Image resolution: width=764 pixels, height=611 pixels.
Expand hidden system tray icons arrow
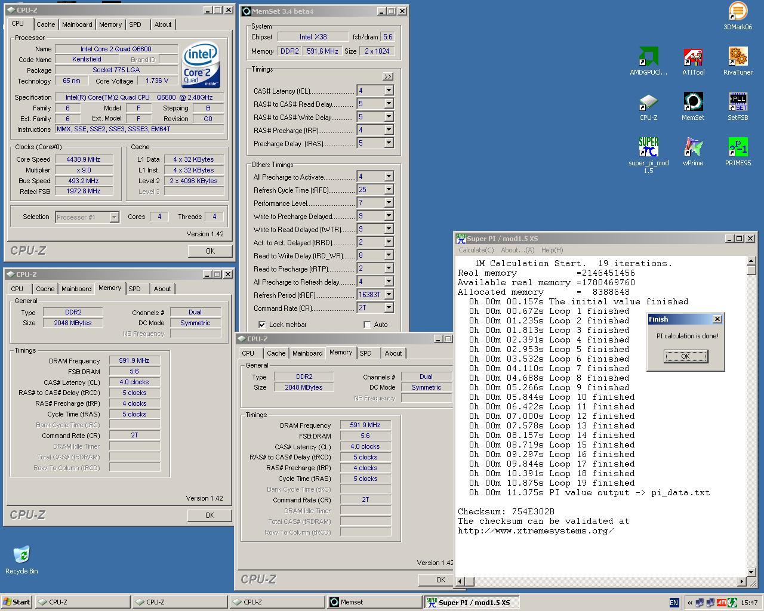(x=689, y=603)
